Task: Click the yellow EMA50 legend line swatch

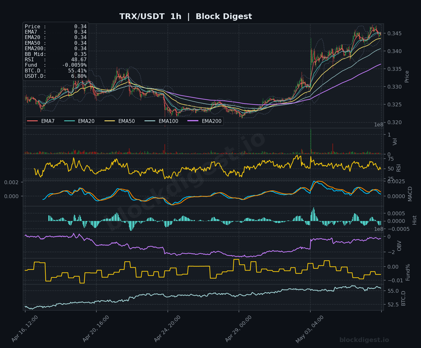Action: point(110,121)
